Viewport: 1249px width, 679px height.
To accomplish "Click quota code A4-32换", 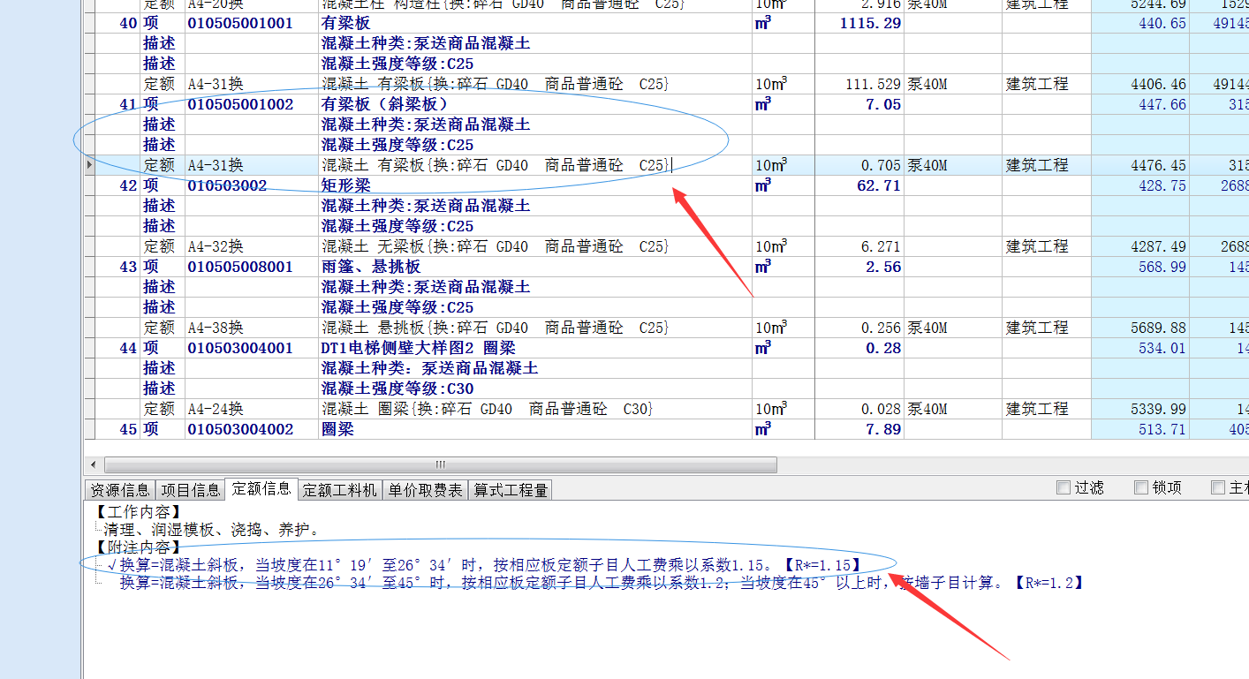I will click(x=216, y=246).
